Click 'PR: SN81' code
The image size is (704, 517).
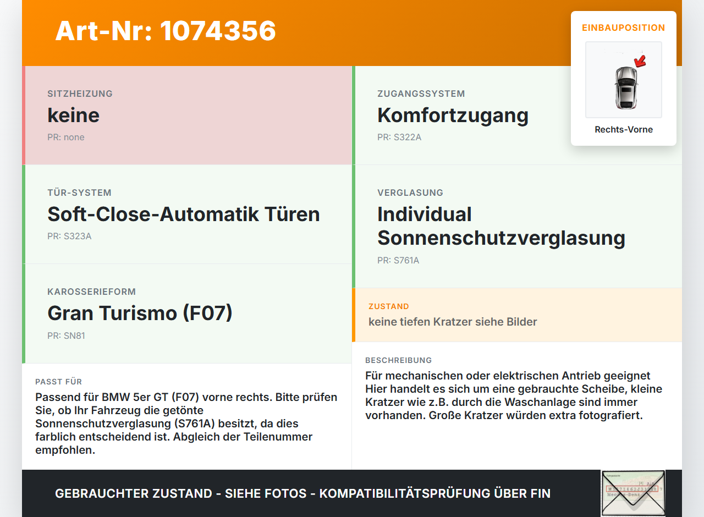coord(66,335)
